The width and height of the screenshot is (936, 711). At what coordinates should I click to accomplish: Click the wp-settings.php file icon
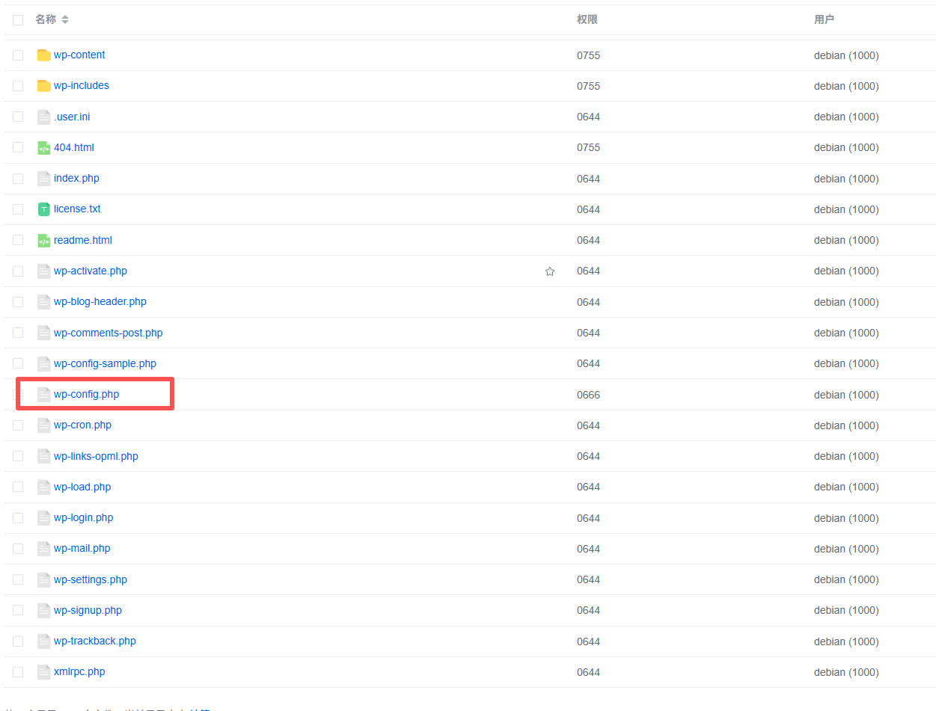point(44,579)
